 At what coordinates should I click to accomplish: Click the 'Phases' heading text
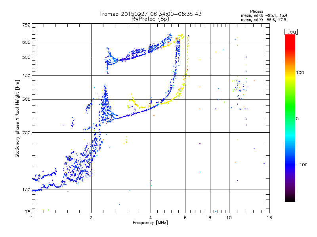[x=256, y=11]
